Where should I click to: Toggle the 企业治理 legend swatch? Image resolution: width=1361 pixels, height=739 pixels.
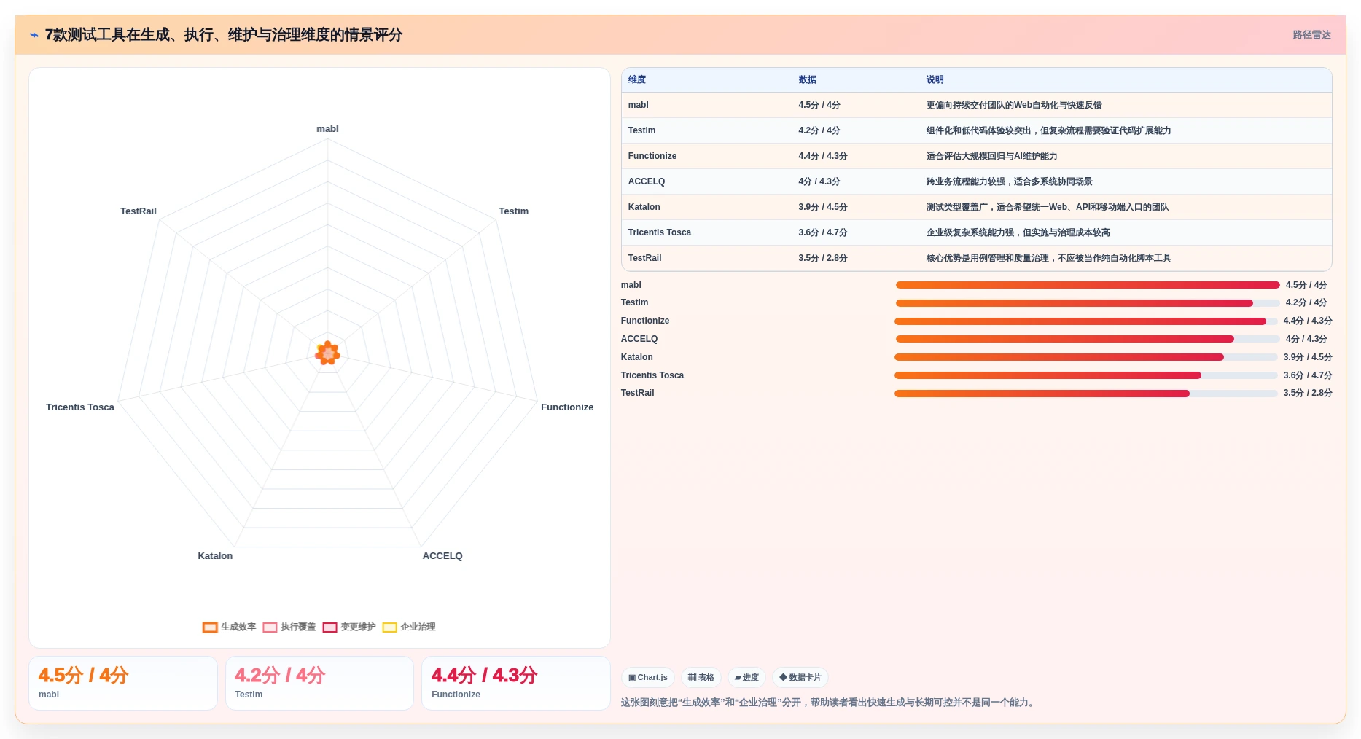pyautogui.click(x=389, y=627)
